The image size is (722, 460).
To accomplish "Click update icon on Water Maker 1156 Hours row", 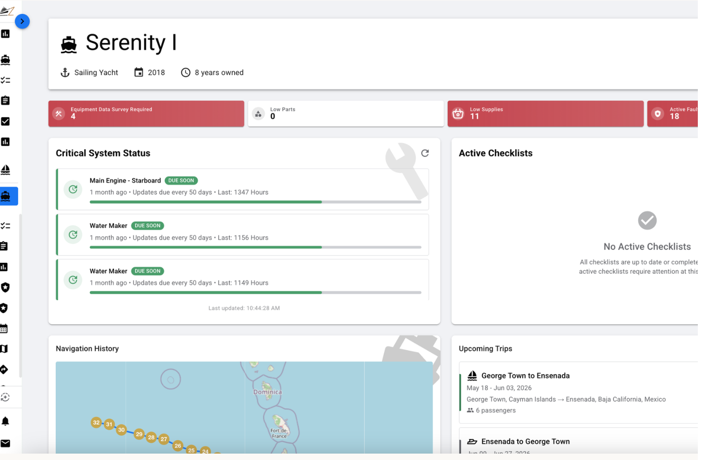I will coord(73,235).
